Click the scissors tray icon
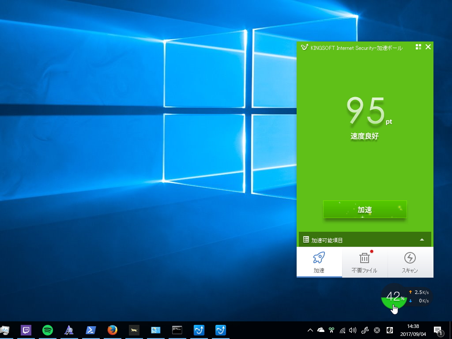 coord(331,330)
